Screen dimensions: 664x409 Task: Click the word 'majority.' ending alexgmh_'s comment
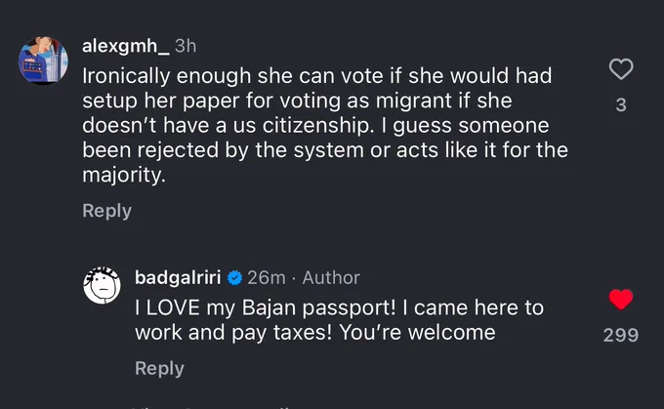pos(124,175)
